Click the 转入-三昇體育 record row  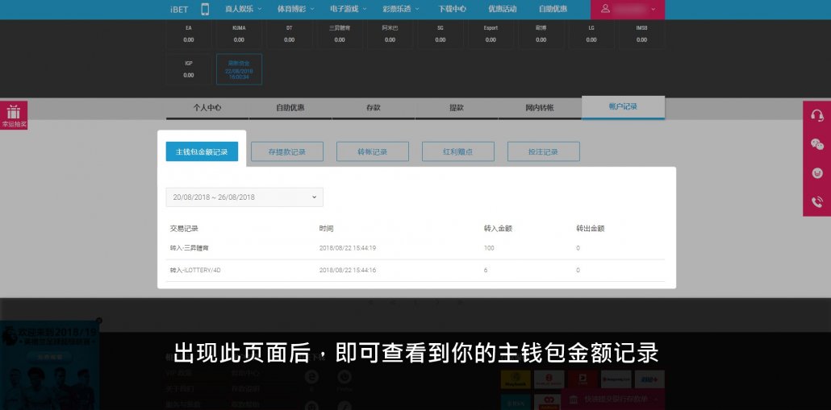[415, 248]
